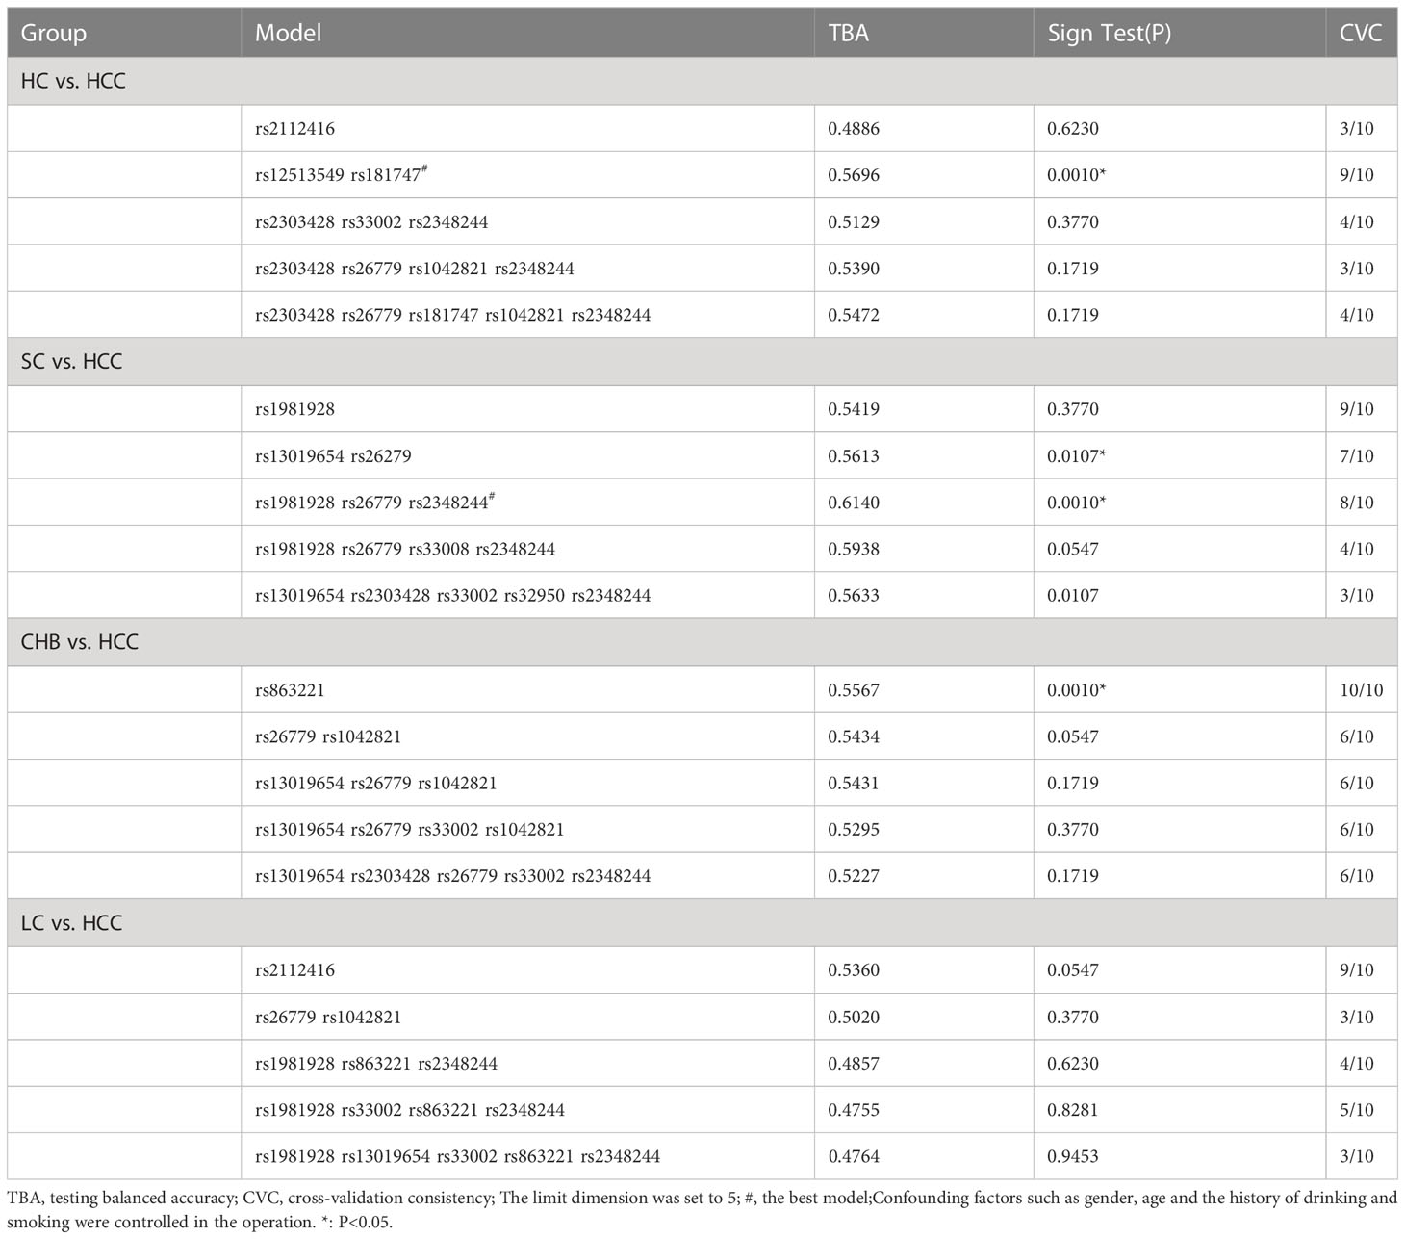Click model 'rs13019654 rs26779 rs1042821'
The height and width of the screenshot is (1239, 1405).
pos(376,783)
